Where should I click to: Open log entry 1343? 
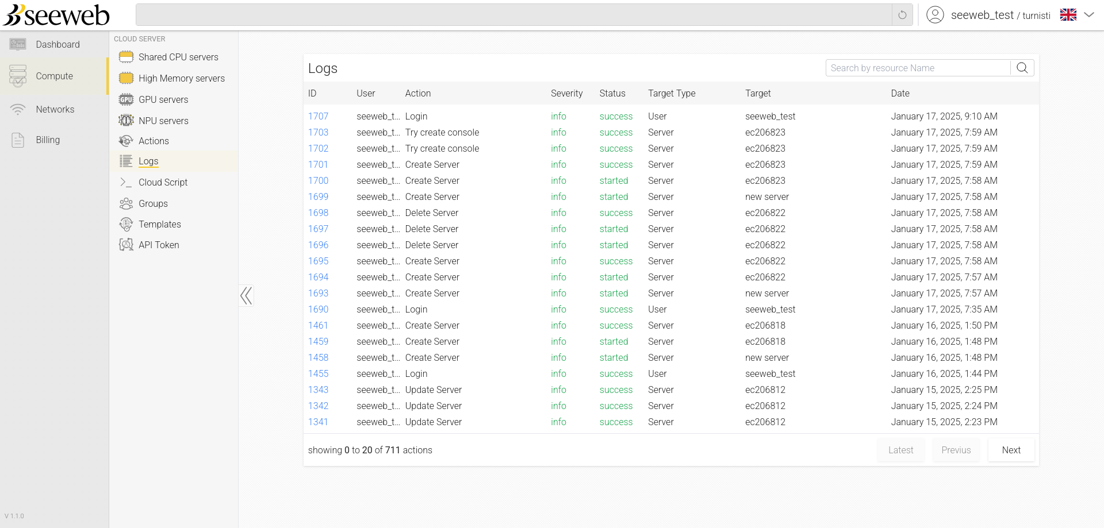[x=318, y=390]
